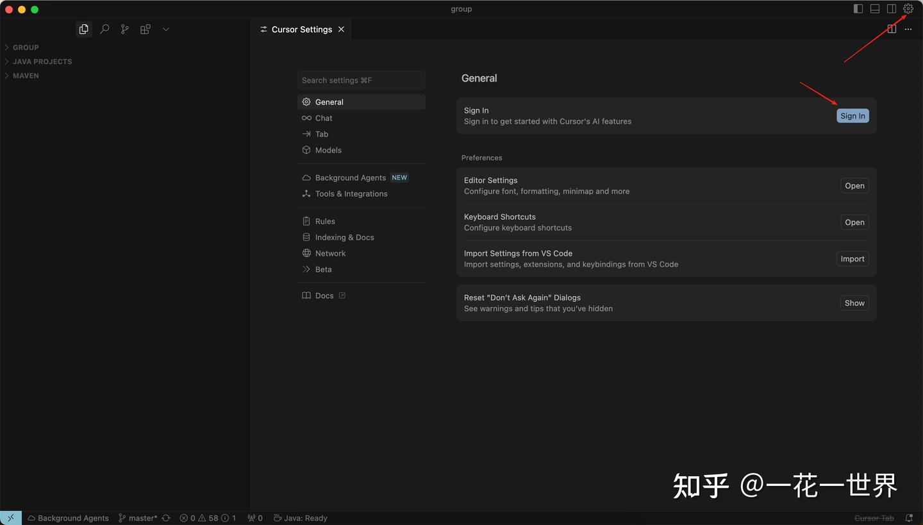Viewport: 923px width, 525px height.
Task: Click the Java: Ready status item
Action: (300, 518)
